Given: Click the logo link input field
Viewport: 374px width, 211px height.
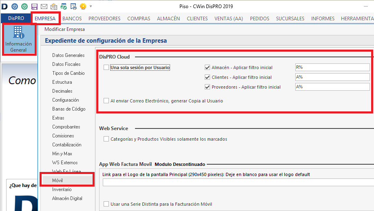Looking at the screenshot, I should tap(238, 183).
